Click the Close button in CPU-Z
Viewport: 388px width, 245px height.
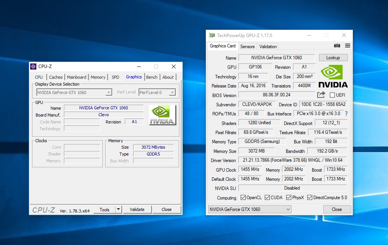point(166,209)
